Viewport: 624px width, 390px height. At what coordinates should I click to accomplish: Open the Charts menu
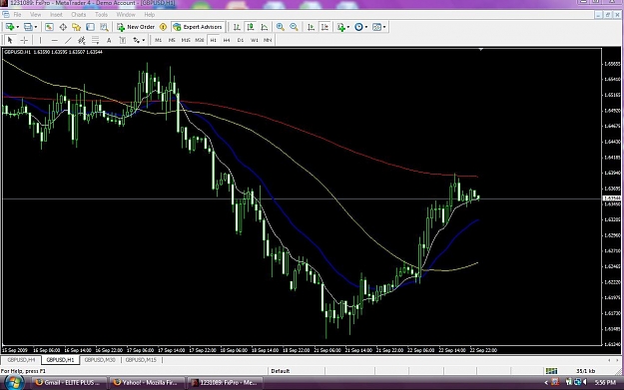tap(79, 15)
